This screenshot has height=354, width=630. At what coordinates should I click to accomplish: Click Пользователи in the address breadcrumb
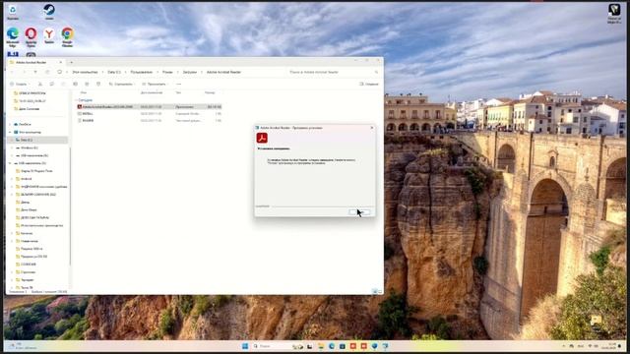coord(142,72)
